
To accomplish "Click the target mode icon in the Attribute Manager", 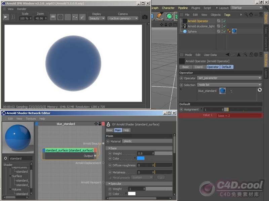I will pyautogui.click(x=256, y=55).
